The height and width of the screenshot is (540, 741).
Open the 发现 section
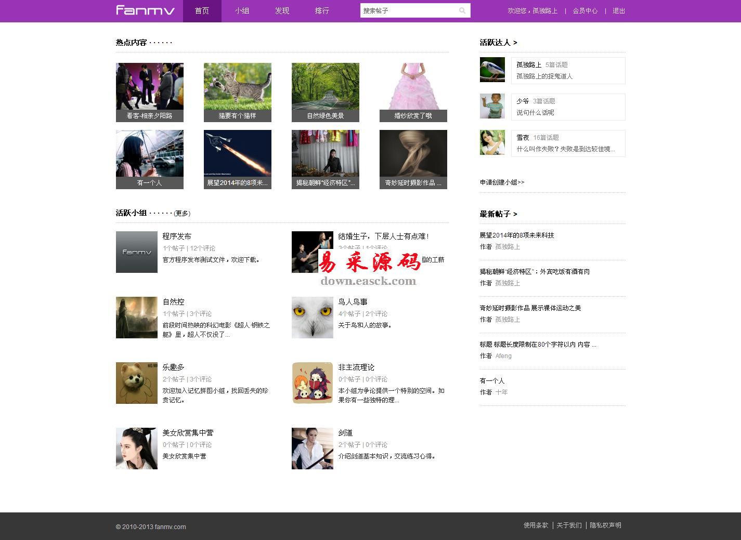pyautogui.click(x=281, y=10)
